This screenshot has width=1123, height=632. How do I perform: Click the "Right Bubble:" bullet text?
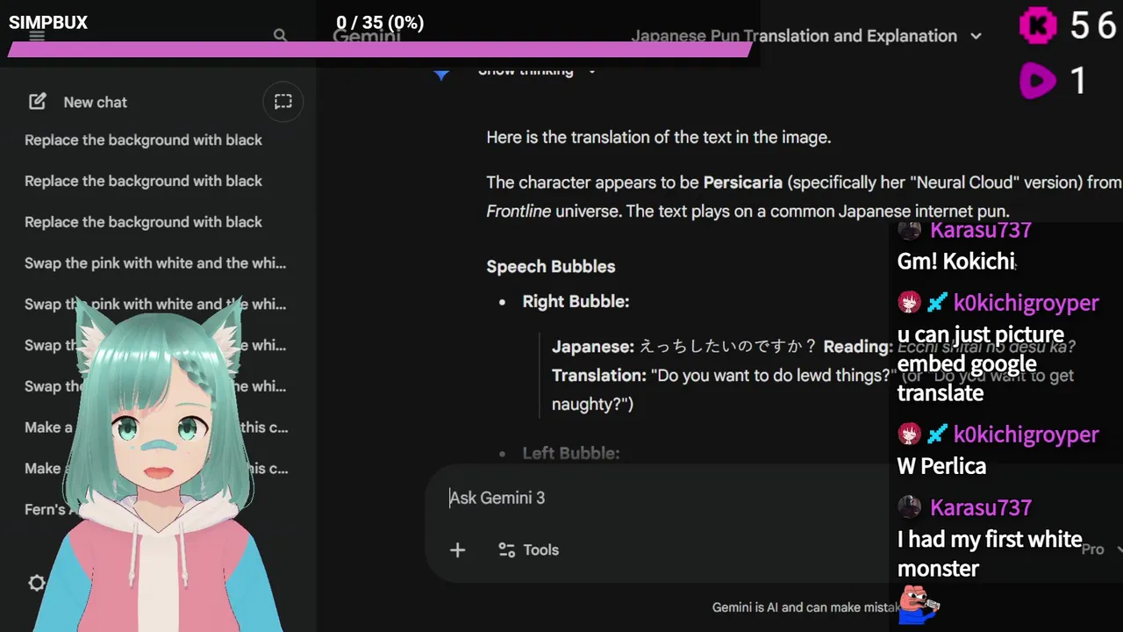coord(576,302)
